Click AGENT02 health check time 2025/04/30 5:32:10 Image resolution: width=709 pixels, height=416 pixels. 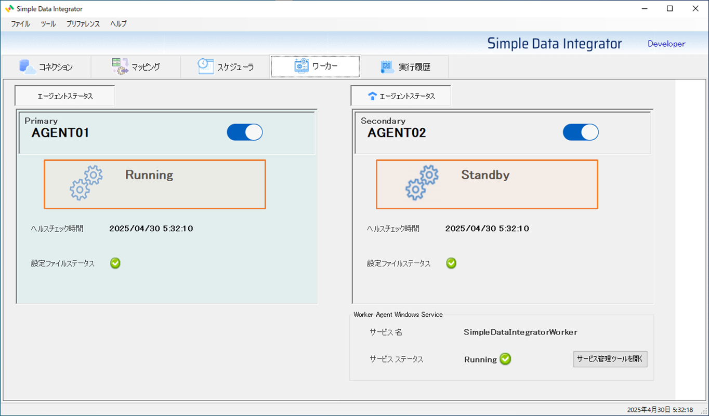pyautogui.click(x=487, y=229)
